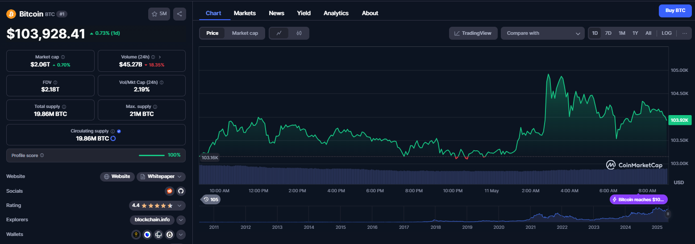This screenshot has width=695, height=244.
Task: Click the $45.27B volume value
Action: [130, 65]
